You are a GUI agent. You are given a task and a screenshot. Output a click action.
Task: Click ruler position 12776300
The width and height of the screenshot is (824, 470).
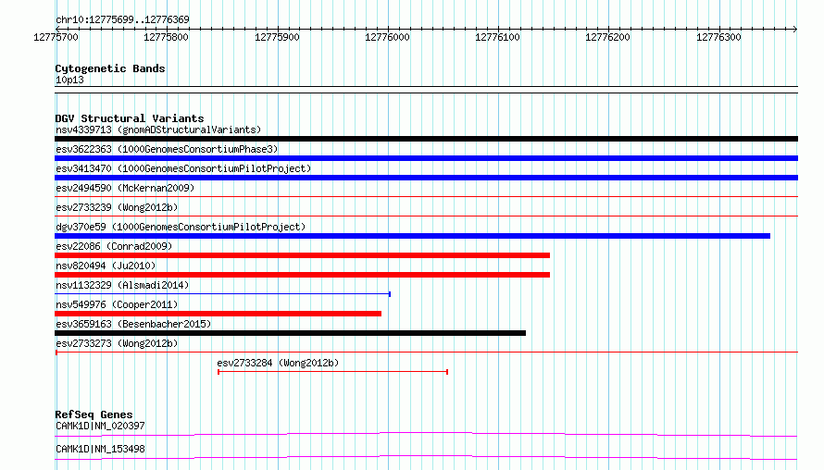[x=718, y=37]
